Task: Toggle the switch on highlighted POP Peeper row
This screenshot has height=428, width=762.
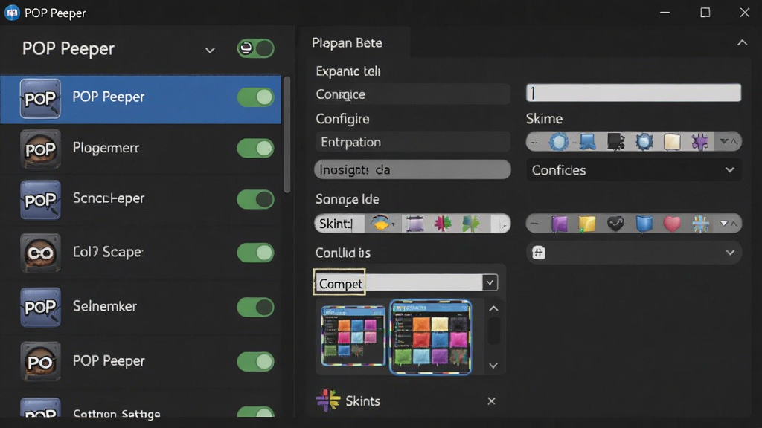Action: point(256,97)
